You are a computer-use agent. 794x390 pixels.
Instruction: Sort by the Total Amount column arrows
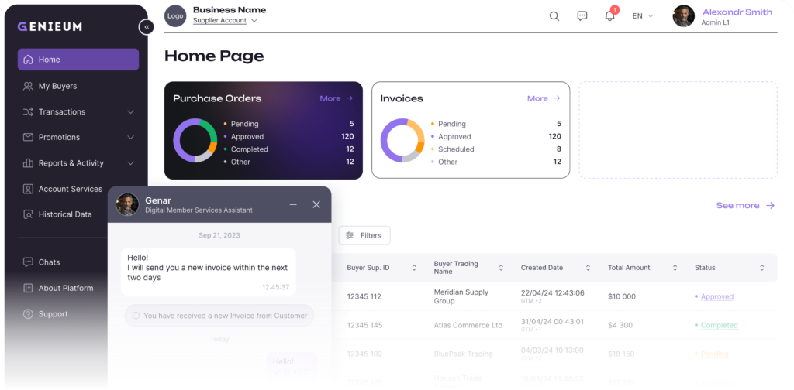tap(675, 268)
